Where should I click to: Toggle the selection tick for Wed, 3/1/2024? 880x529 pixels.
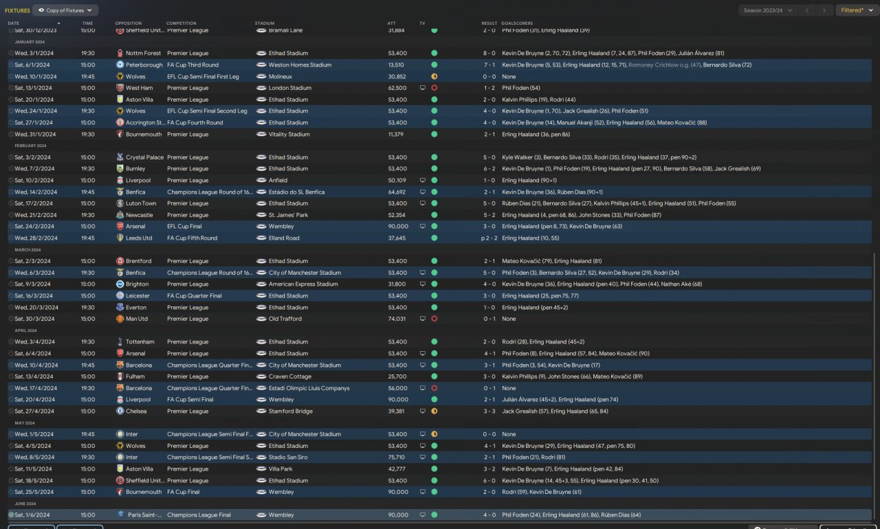11,53
